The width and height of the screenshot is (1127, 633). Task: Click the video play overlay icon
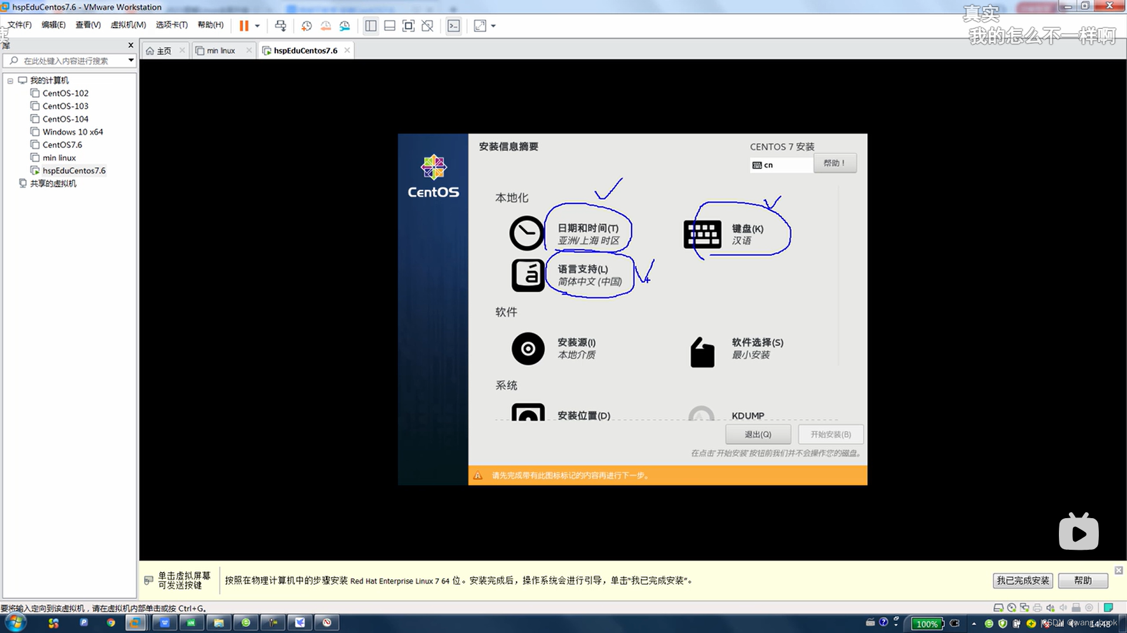pos(1079,532)
